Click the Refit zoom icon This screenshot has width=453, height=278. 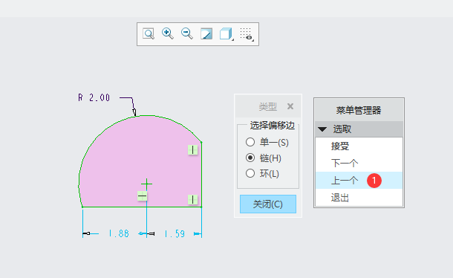[x=149, y=34]
